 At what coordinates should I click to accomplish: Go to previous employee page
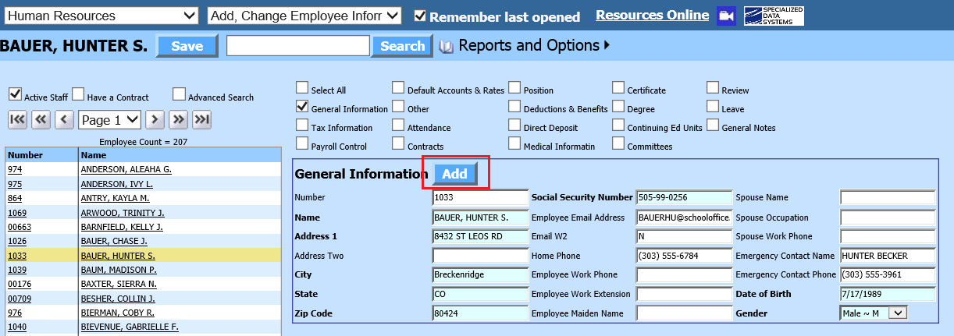pyautogui.click(x=65, y=119)
